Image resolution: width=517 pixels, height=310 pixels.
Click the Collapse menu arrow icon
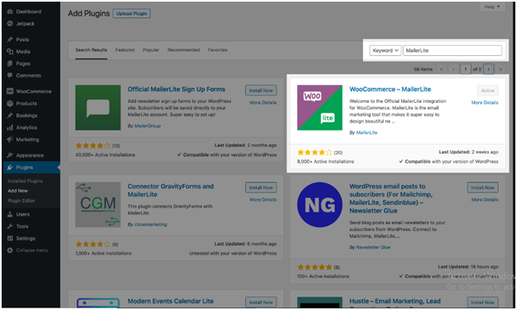click(x=10, y=250)
